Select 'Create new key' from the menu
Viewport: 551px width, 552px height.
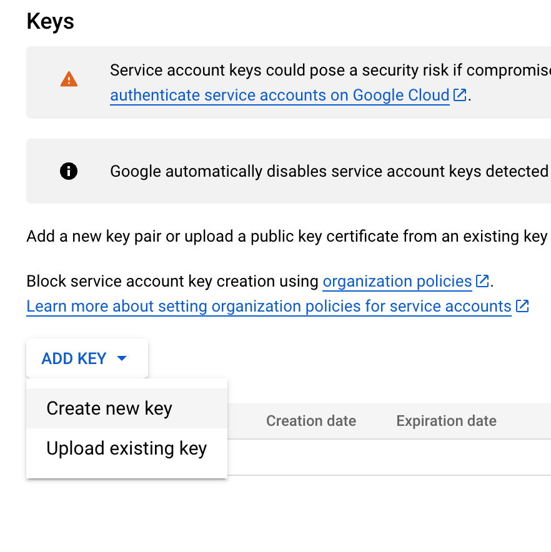pos(109,408)
